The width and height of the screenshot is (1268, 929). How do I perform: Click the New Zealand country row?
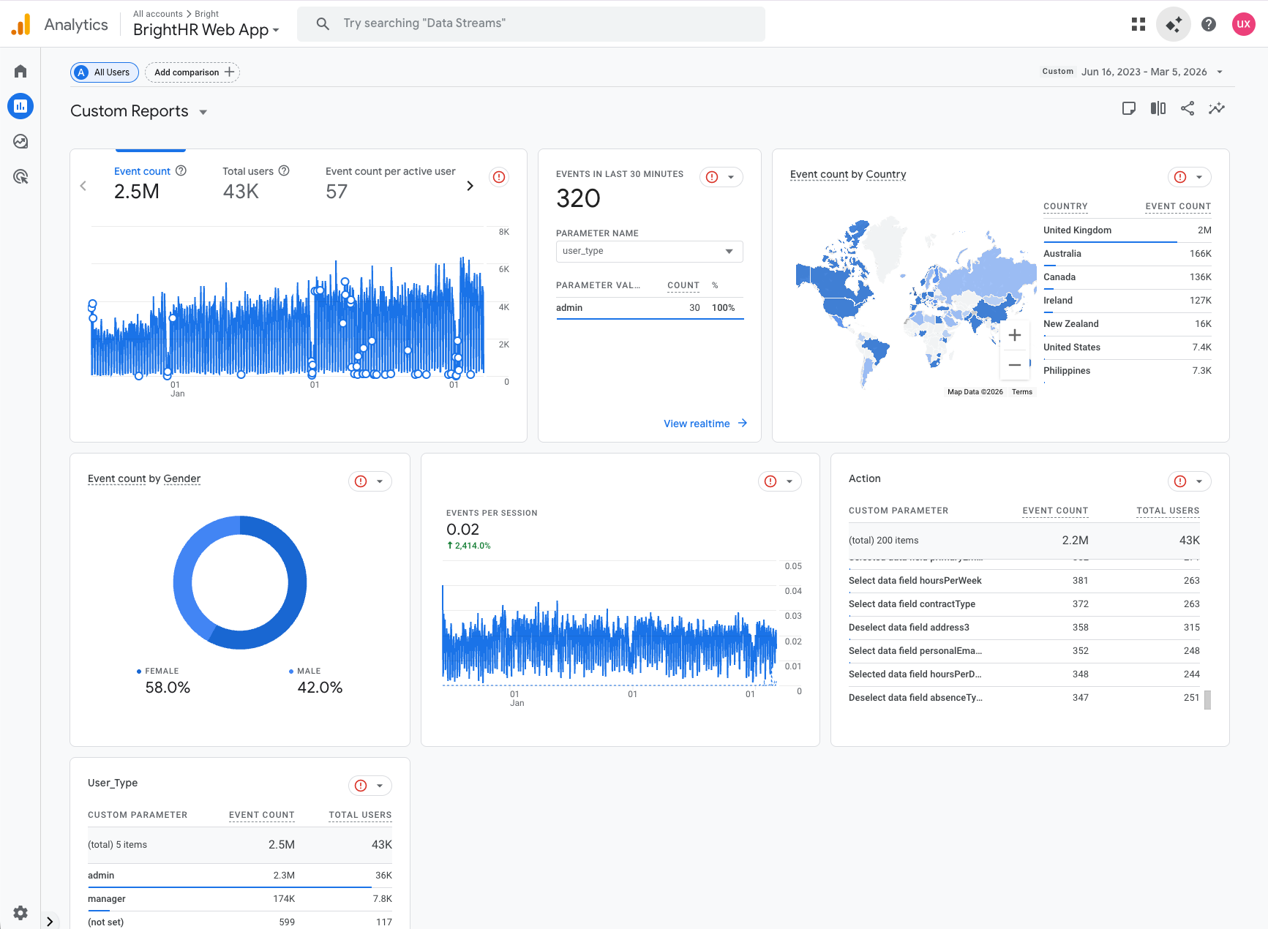pyautogui.click(x=1128, y=324)
